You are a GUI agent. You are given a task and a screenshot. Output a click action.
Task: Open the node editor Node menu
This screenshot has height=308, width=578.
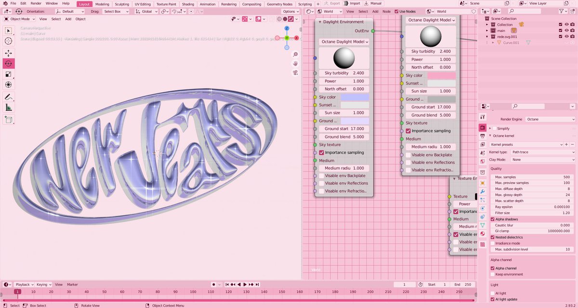386,11
